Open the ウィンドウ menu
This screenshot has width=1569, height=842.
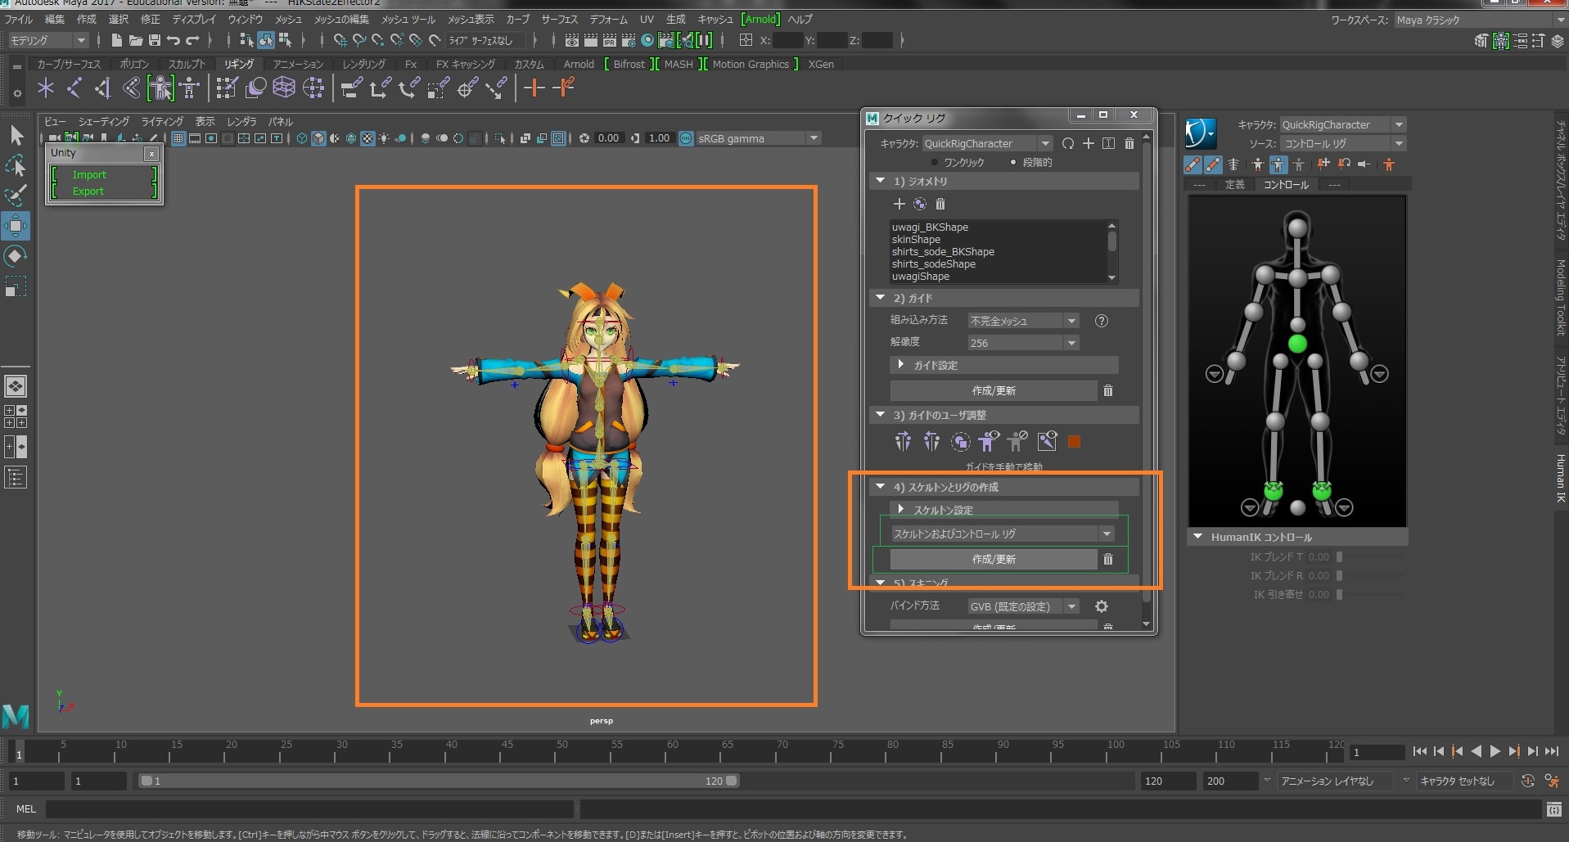(x=245, y=19)
